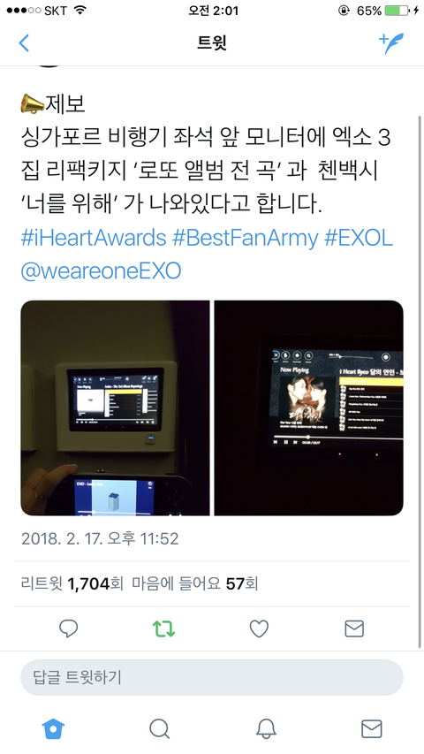This screenshot has width=424, height=754.
Task: View the 1,704 retweets list
Action: pyautogui.click(x=72, y=583)
